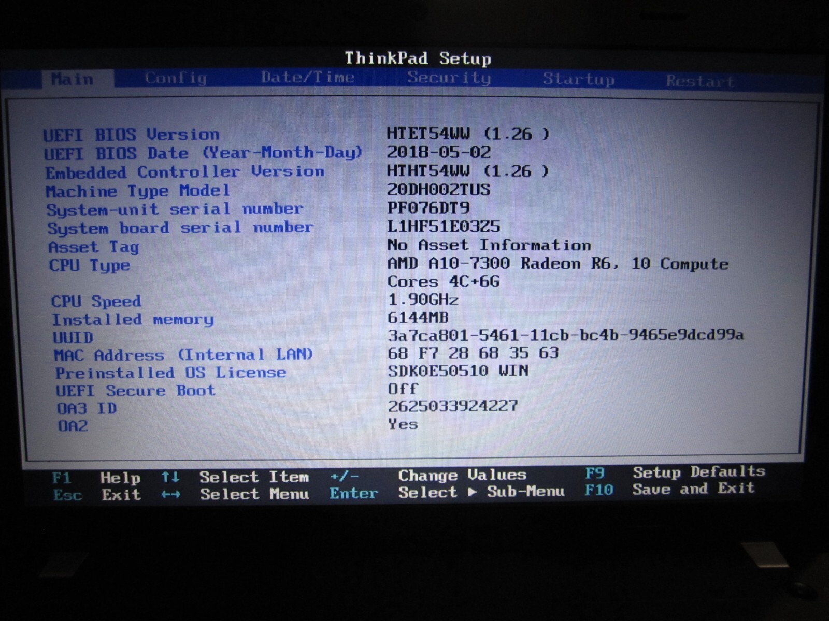Click the F9 Setup Defaults hint
This screenshot has height=621, width=829.
[675, 472]
